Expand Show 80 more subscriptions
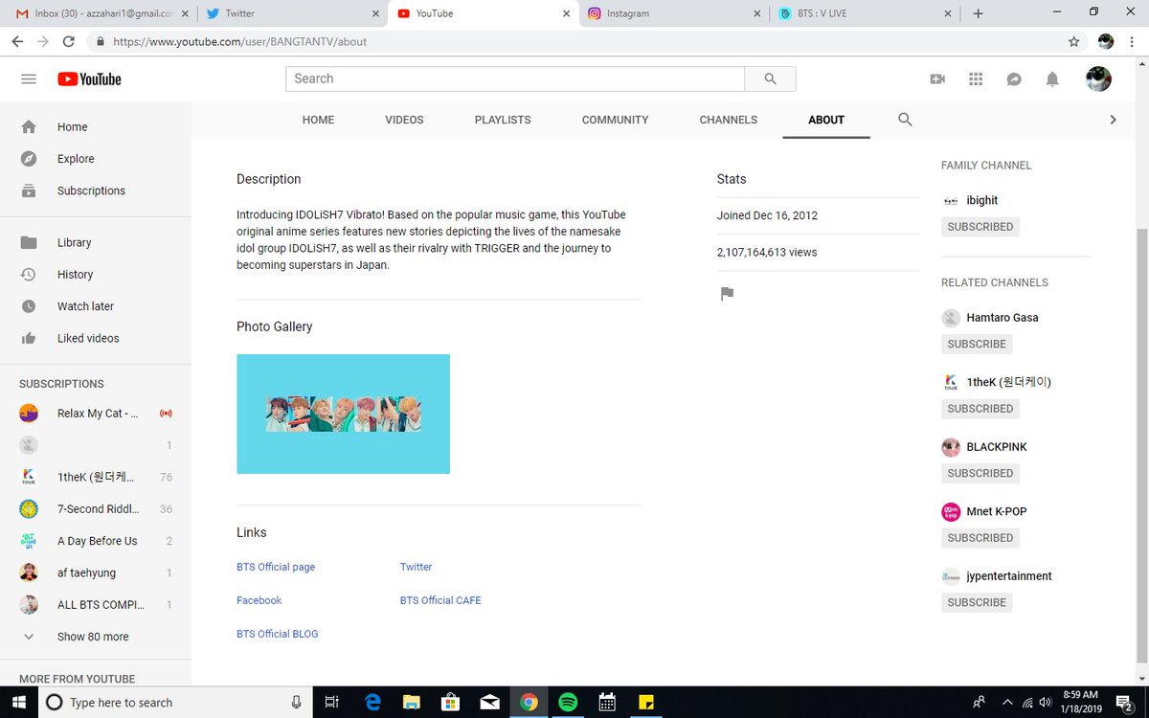 pos(96,637)
